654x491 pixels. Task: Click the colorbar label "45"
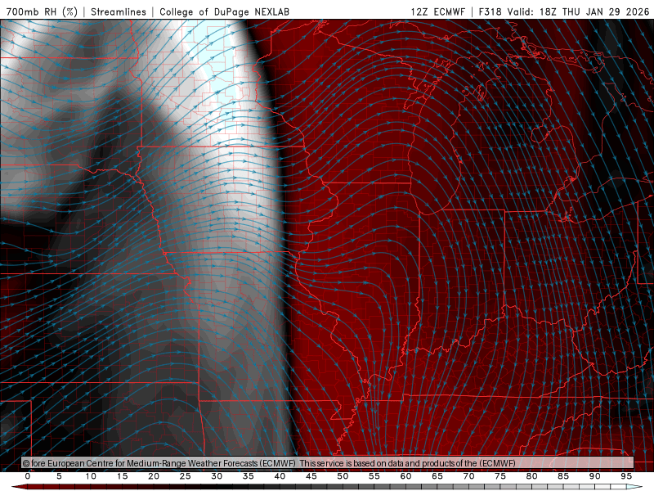click(x=311, y=476)
